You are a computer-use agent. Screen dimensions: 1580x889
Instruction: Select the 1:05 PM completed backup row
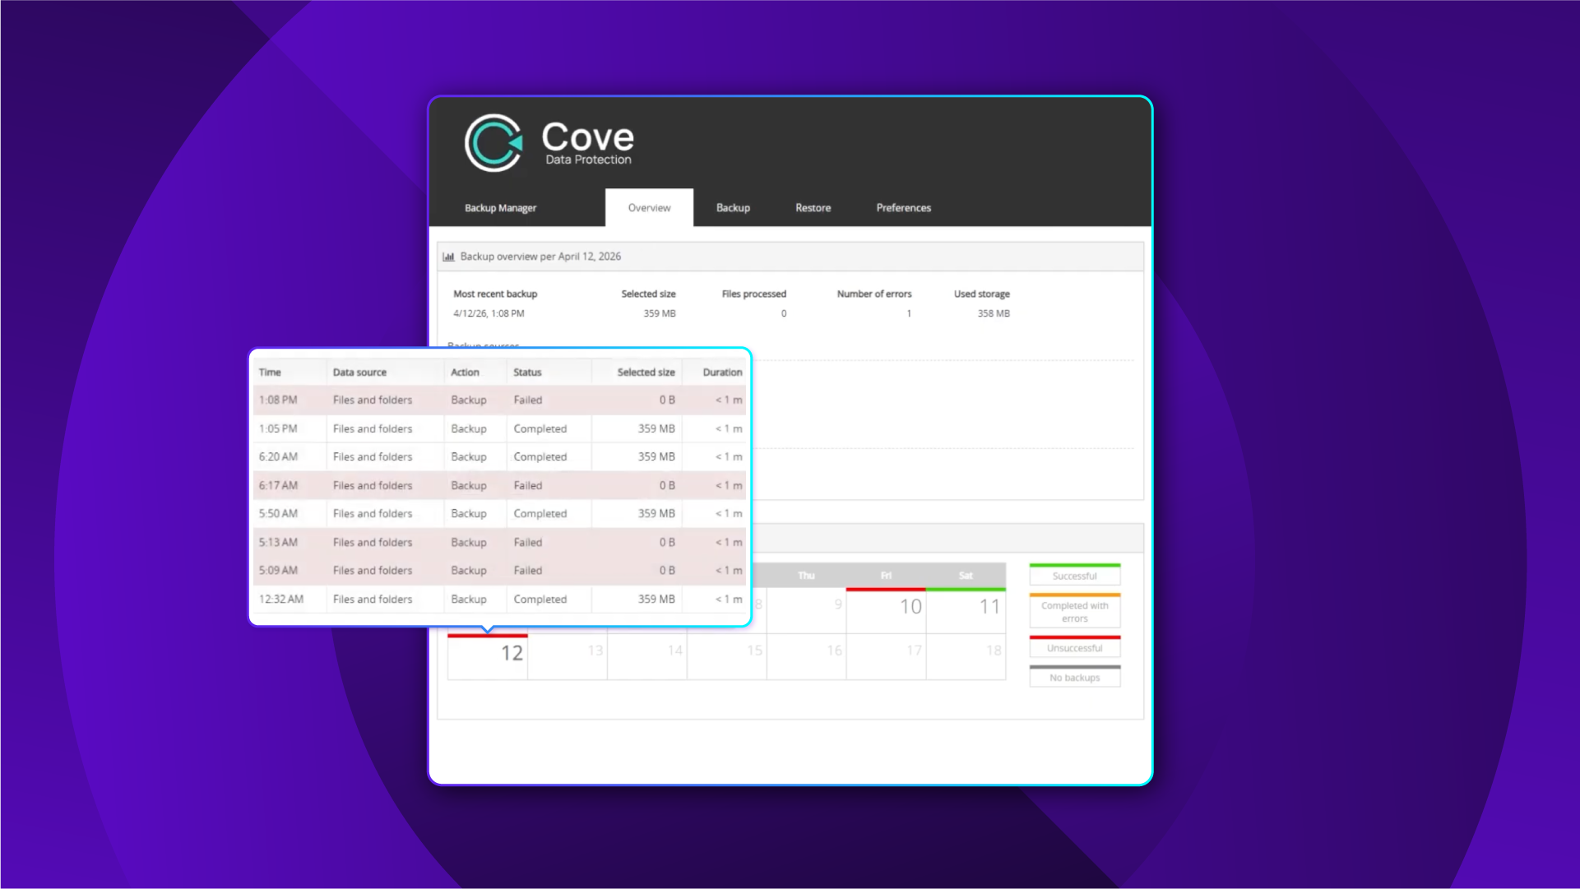click(500, 428)
